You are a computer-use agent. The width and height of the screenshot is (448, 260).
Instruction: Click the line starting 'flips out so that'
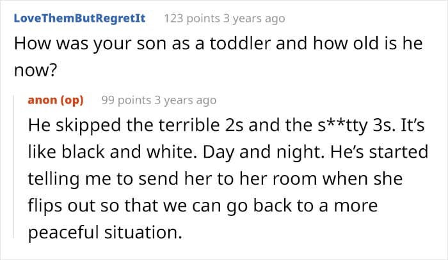203,206
